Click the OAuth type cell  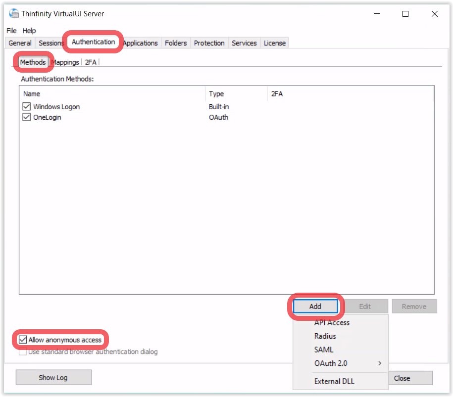(x=218, y=118)
